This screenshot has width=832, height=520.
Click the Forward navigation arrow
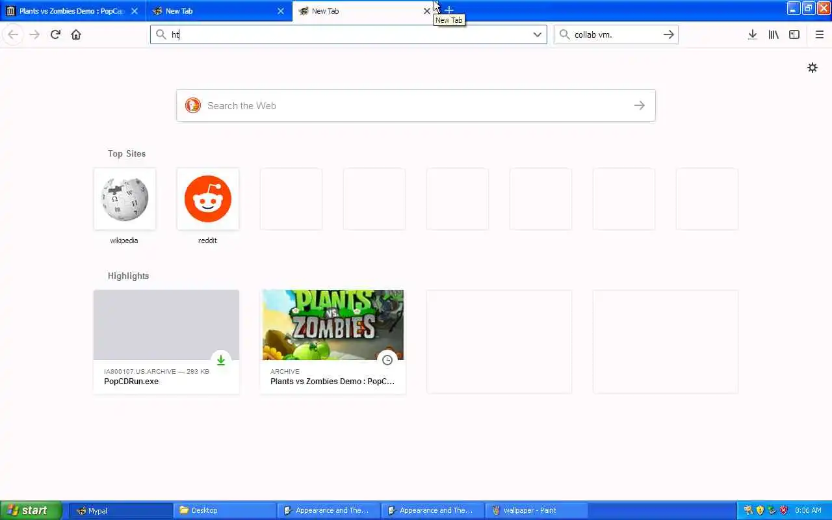pos(34,34)
